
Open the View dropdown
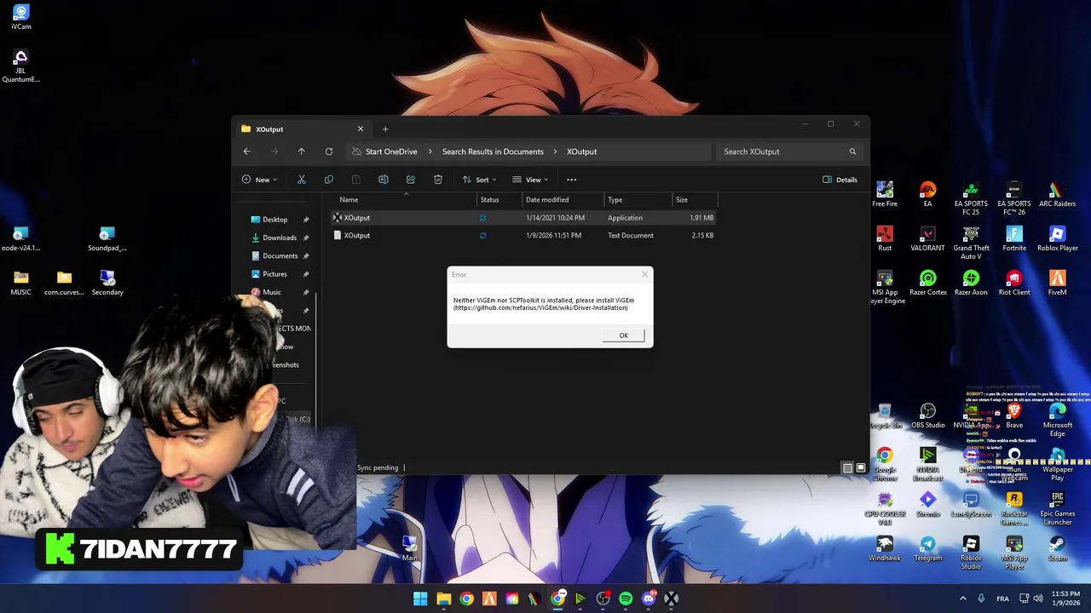tap(530, 180)
